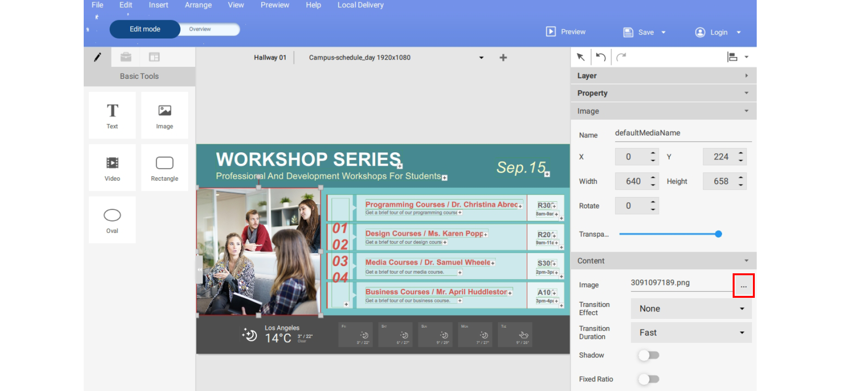Select the Video tool
The image size is (851, 391).
[x=112, y=168]
